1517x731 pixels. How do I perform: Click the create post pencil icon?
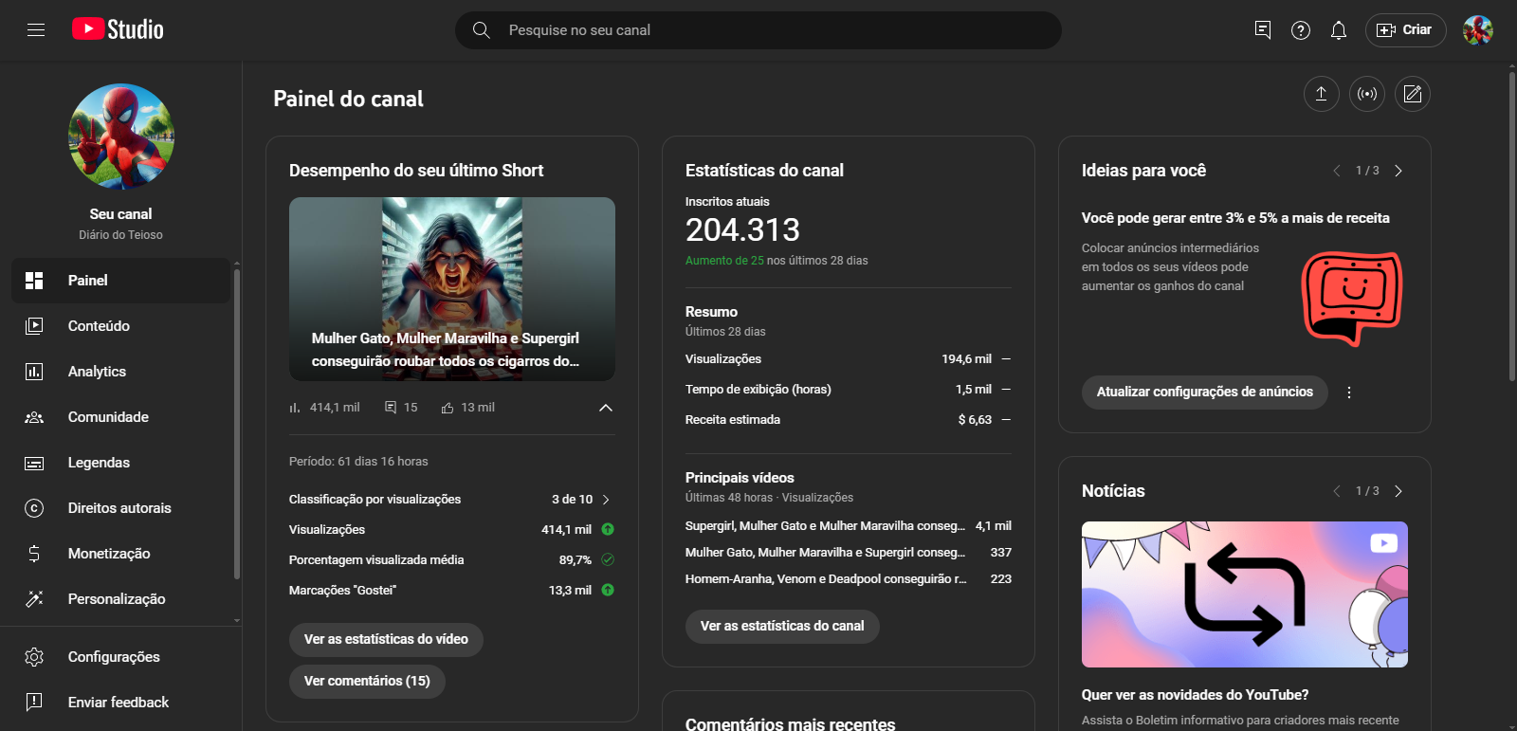point(1413,94)
